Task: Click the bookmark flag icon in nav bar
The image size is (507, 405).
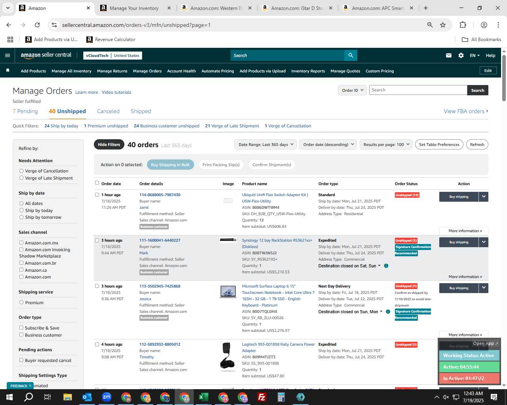Action: [x=8, y=71]
